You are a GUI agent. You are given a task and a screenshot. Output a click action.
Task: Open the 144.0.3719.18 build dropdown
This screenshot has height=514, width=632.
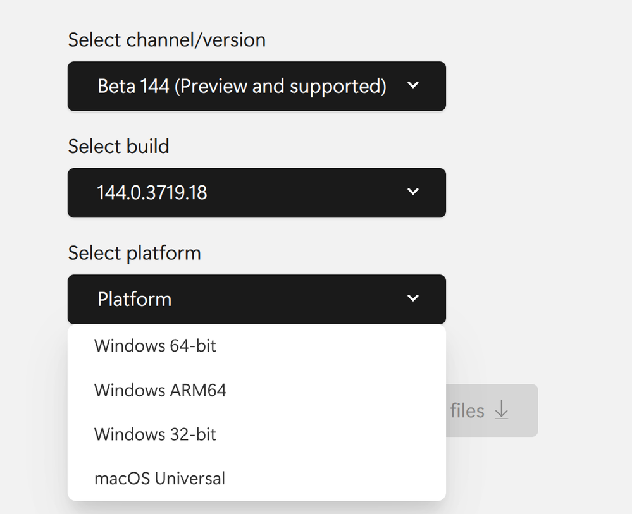pos(256,192)
